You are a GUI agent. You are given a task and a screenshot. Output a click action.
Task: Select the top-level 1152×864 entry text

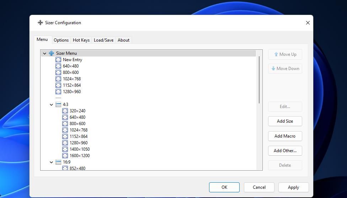tap(72, 85)
